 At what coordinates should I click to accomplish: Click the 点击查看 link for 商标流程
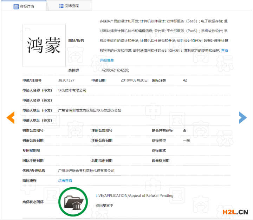65,181
